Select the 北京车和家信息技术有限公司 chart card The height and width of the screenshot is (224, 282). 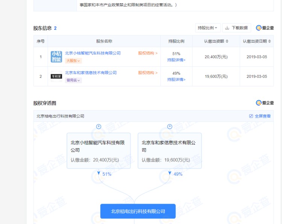pos(170,151)
